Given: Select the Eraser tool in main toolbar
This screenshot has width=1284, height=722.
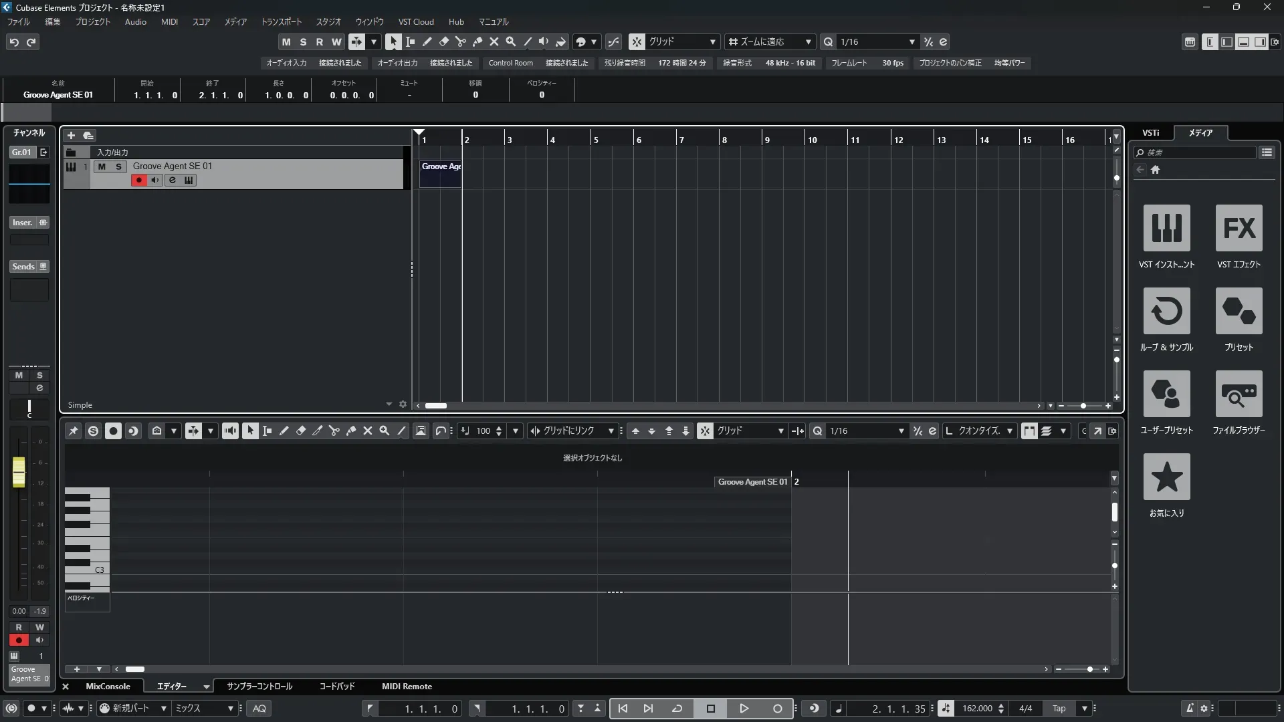Looking at the screenshot, I should [x=443, y=41].
